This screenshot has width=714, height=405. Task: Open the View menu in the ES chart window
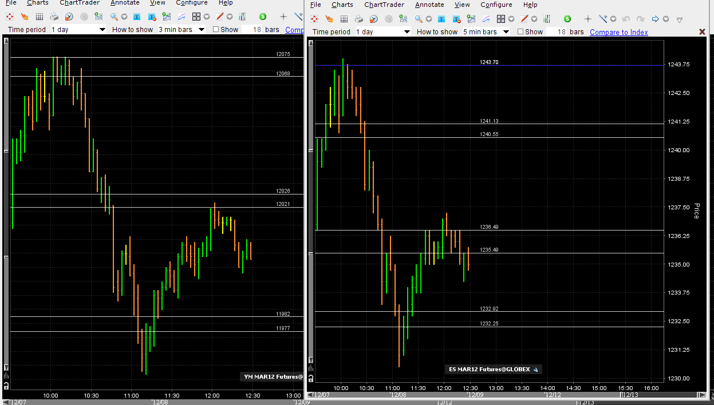462,5
